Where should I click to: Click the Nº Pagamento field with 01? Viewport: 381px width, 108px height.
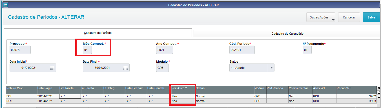pos(307,50)
